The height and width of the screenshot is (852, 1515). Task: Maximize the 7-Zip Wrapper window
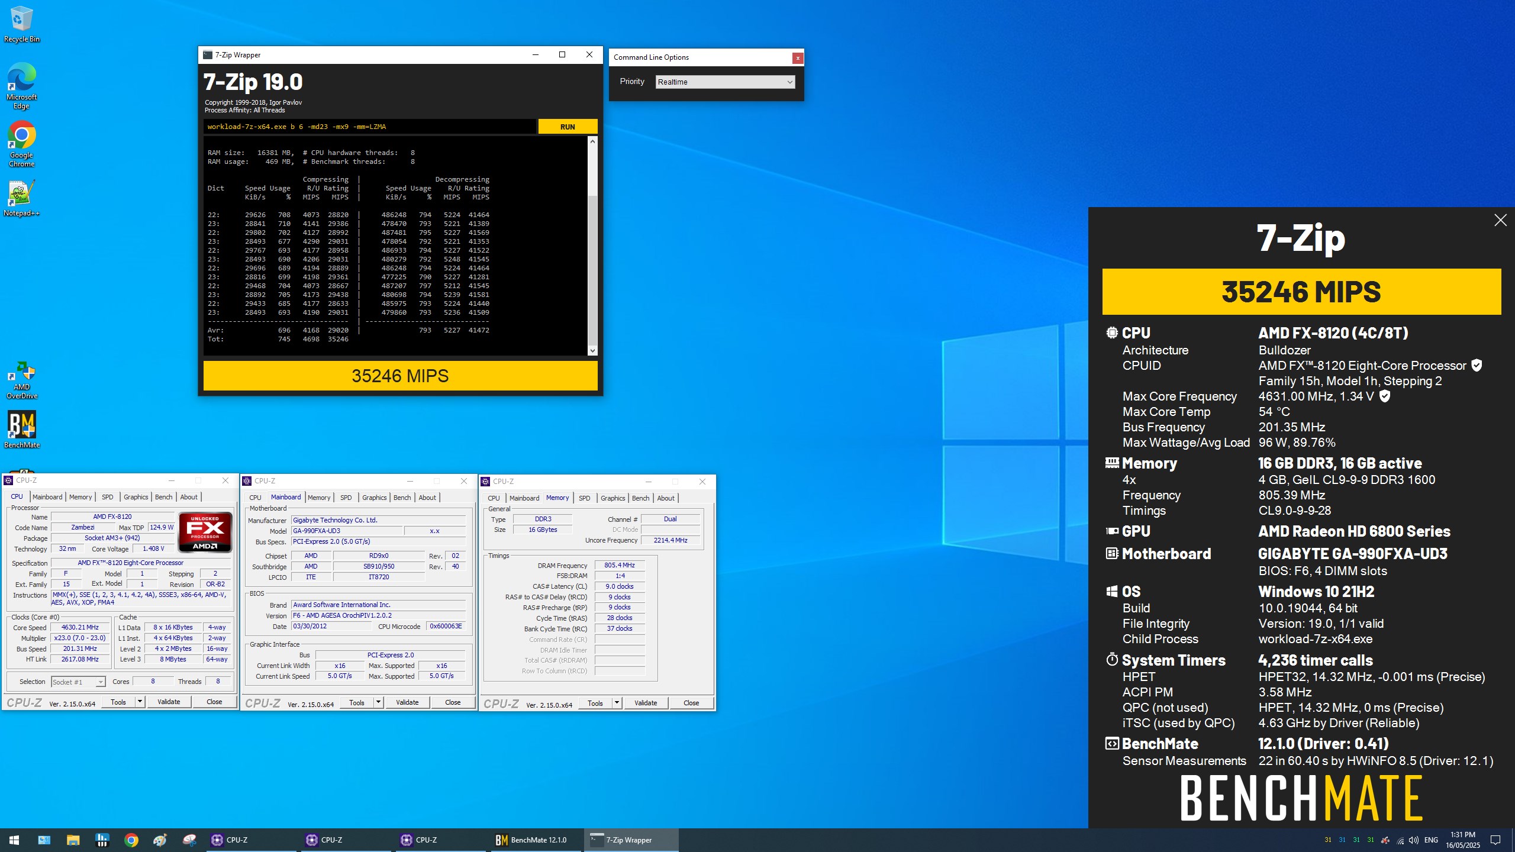[x=562, y=54]
